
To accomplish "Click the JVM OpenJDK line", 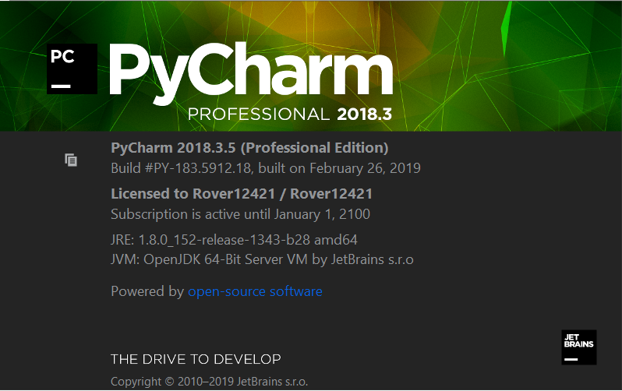I will tap(262, 259).
